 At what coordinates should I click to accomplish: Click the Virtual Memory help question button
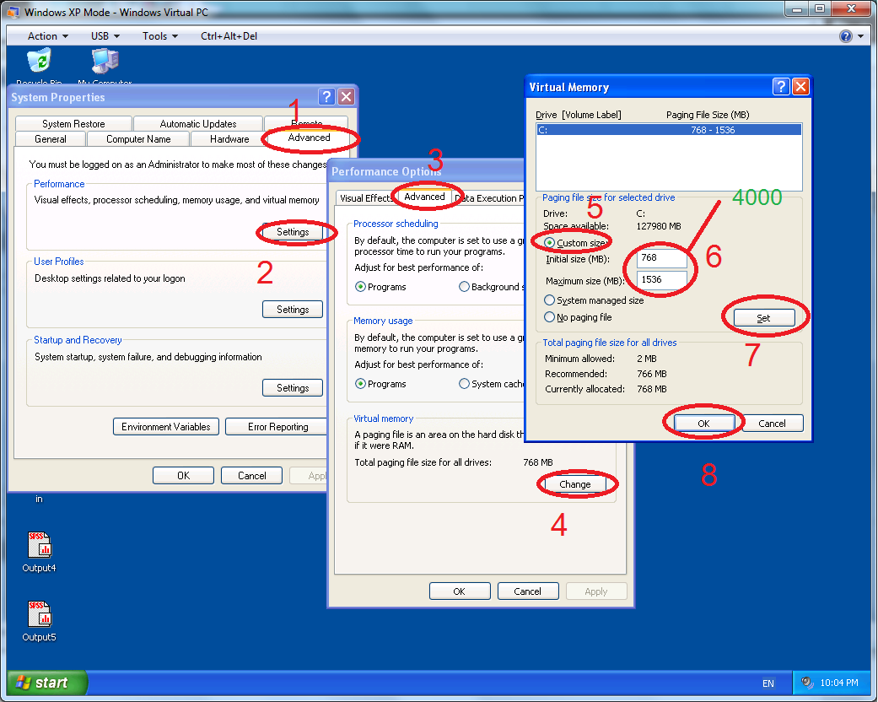[x=780, y=86]
